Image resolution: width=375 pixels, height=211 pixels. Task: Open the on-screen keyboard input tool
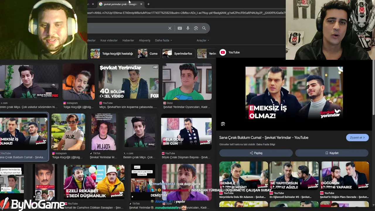(180, 28)
